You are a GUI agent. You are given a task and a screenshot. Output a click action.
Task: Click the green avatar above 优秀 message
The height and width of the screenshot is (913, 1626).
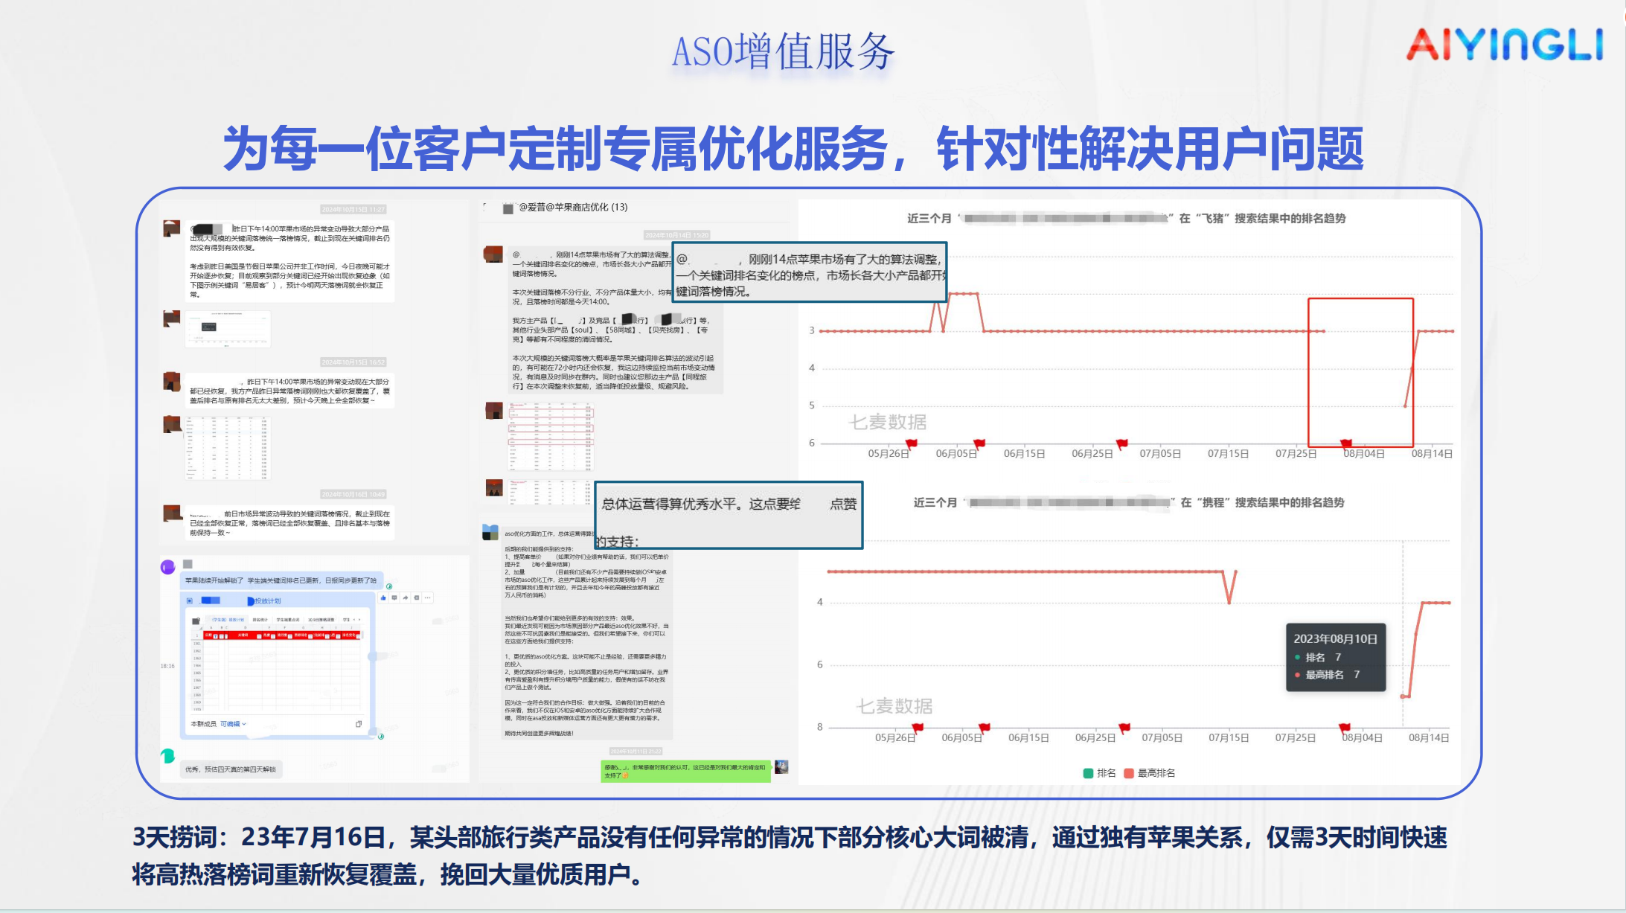pos(168,756)
